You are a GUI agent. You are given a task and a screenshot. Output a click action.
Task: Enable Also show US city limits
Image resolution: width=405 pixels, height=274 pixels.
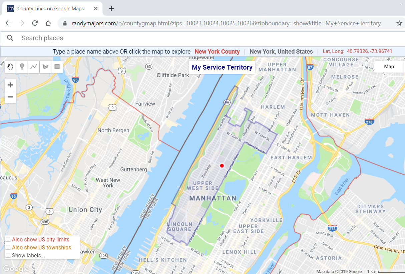[8, 239]
